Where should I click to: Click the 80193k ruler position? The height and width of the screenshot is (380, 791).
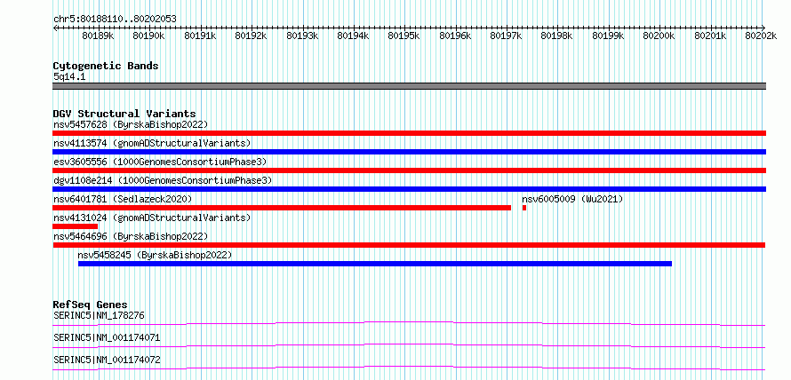302,36
